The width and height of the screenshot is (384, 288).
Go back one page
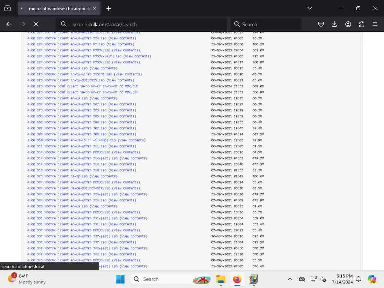pyautogui.click(x=9, y=24)
